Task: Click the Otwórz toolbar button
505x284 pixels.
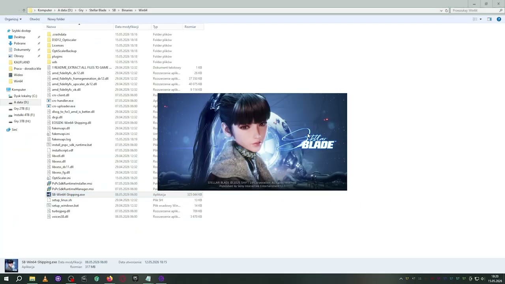Action: click(35, 19)
